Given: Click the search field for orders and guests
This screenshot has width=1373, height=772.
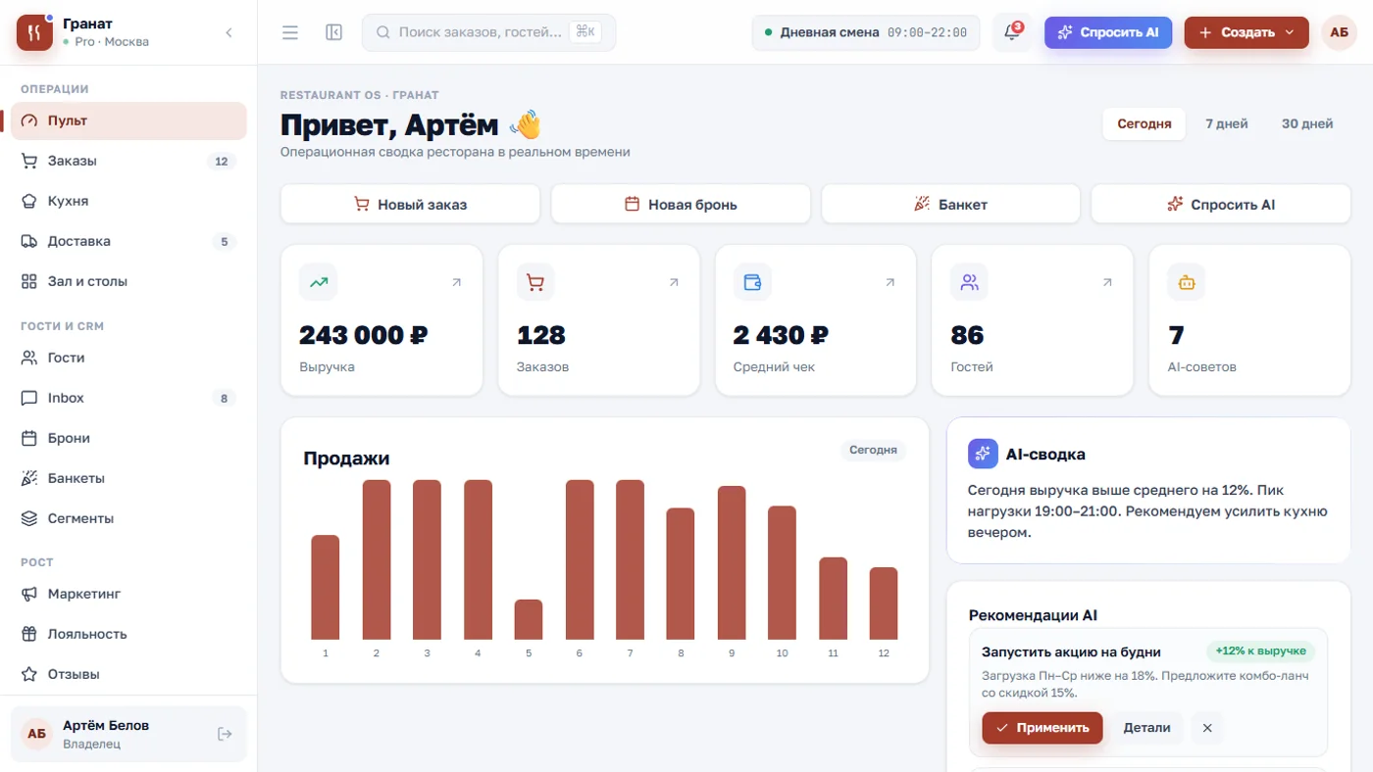Looking at the screenshot, I should click(488, 32).
